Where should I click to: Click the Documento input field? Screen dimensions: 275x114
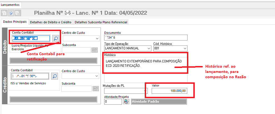[x=146, y=37]
